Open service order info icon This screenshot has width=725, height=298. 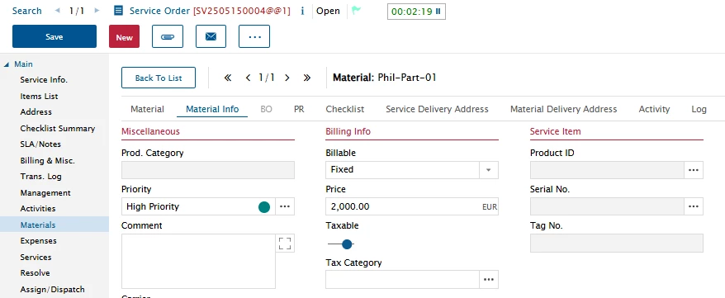coord(302,11)
